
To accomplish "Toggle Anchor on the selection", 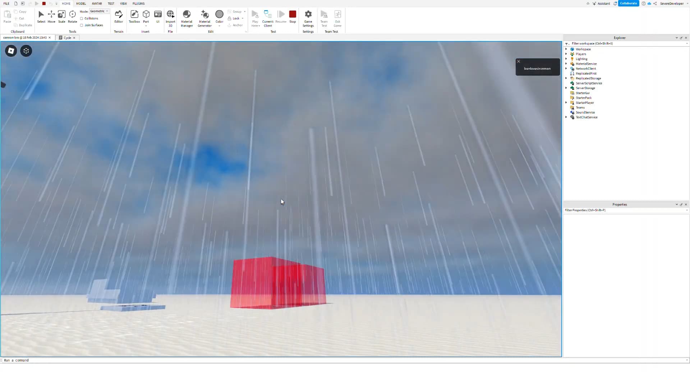I will pos(235,25).
